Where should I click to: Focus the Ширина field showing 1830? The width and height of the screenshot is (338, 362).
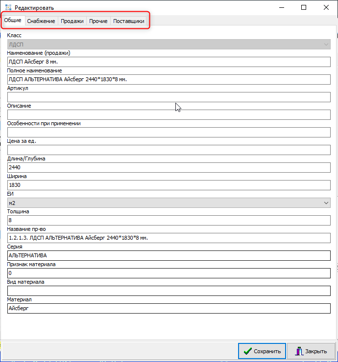coord(169,185)
